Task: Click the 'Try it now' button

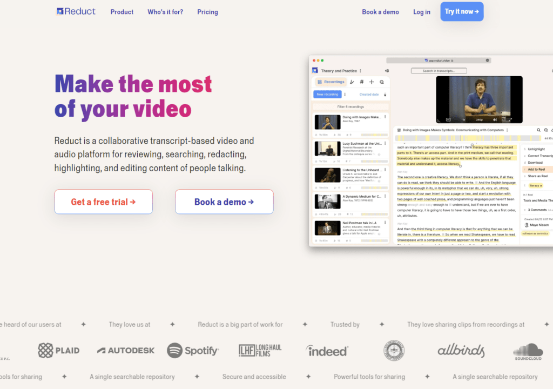Action: pyautogui.click(x=462, y=11)
